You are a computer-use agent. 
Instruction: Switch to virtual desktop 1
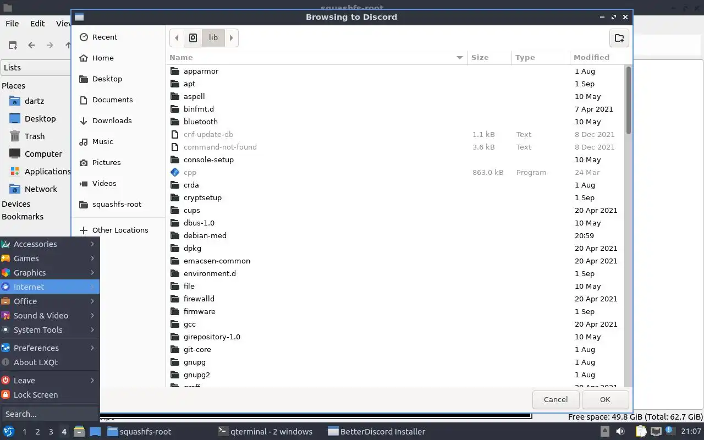click(24, 432)
